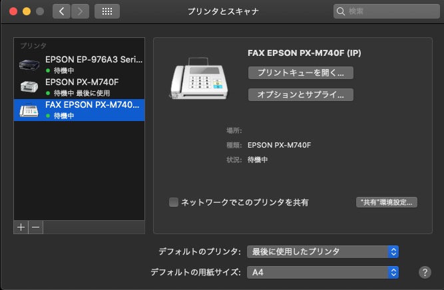Close the window with the red button
Viewport: 444px width, 290px height.
(13, 11)
